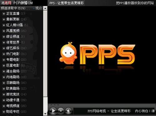The width and height of the screenshot is (156, 116).
Task: Select the 港台剧场 channel row
Action: [x=16, y=71]
